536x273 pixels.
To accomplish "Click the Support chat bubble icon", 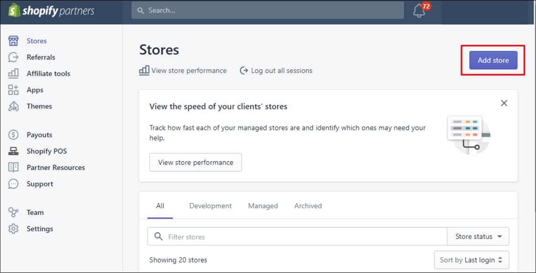I will [x=13, y=184].
